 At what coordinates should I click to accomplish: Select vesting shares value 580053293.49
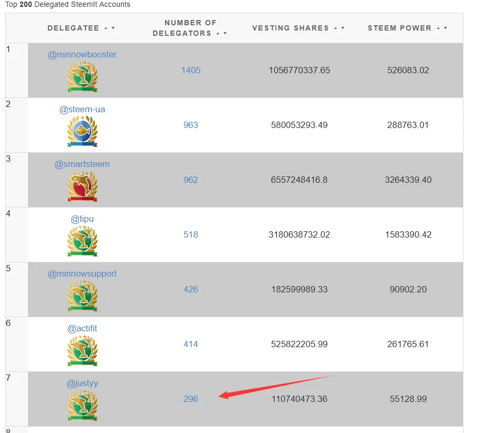coord(299,125)
